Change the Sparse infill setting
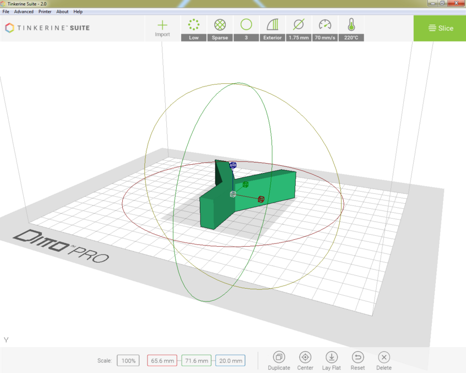Image resolution: width=466 pixels, height=373 pixels. [x=220, y=28]
